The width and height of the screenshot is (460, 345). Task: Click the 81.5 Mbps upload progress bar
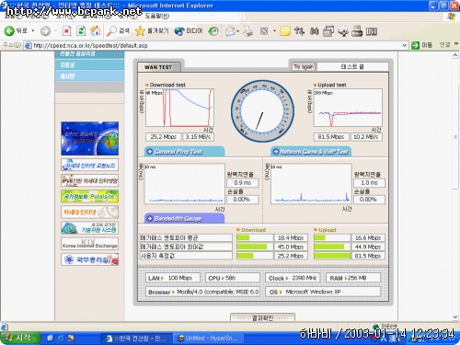pyautogui.click(x=332, y=256)
